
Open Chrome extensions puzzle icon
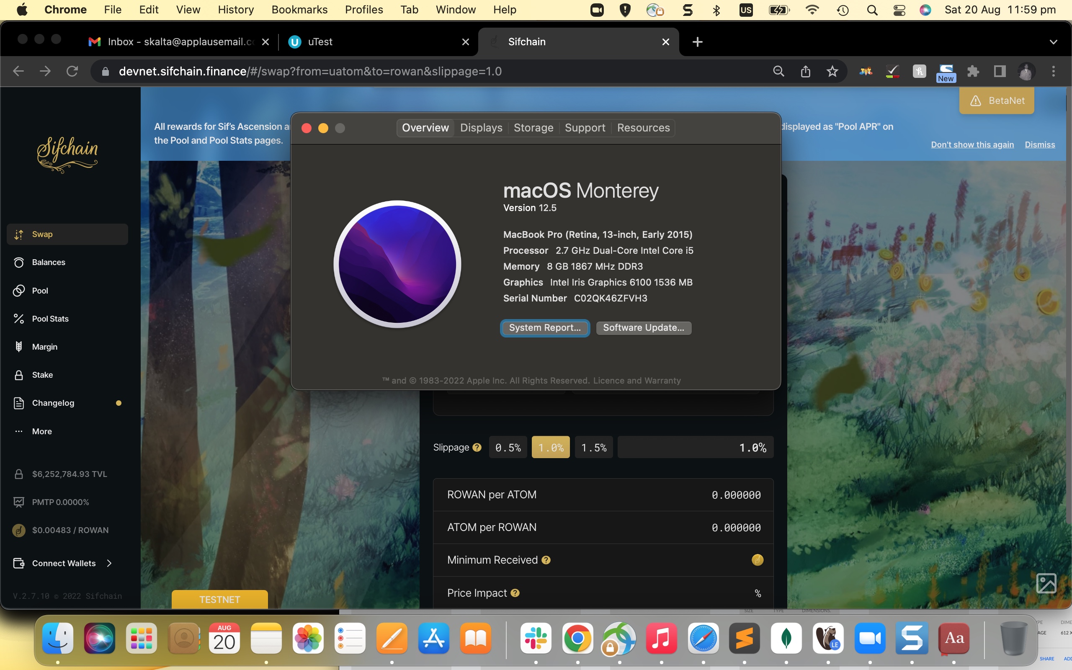(973, 71)
